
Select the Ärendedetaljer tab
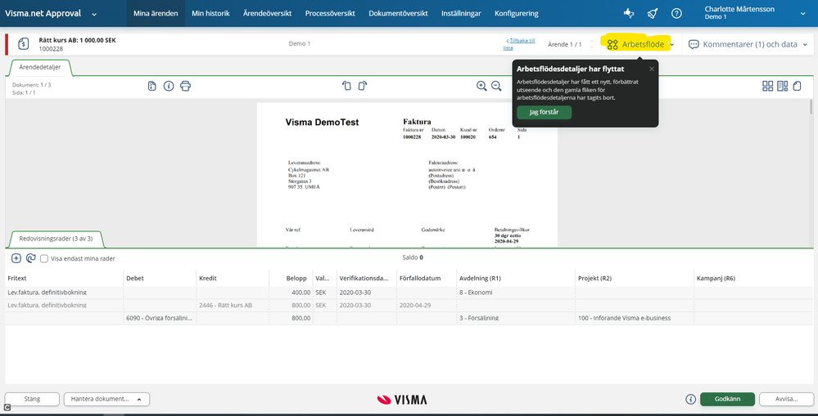pyautogui.click(x=39, y=67)
